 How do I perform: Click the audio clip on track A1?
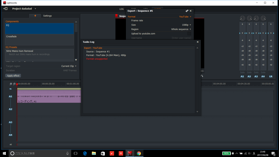[49, 96]
